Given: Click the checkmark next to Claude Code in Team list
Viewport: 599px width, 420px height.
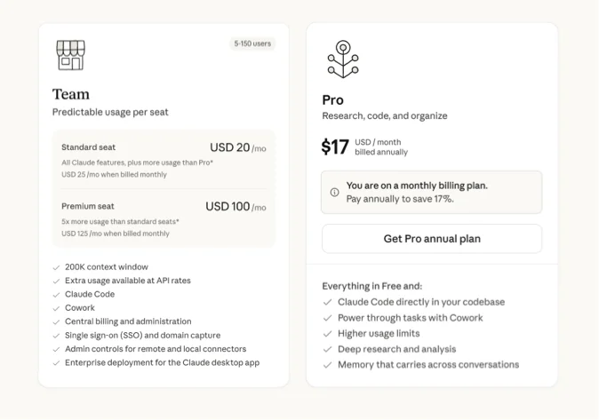Looking at the screenshot, I should pos(56,294).
